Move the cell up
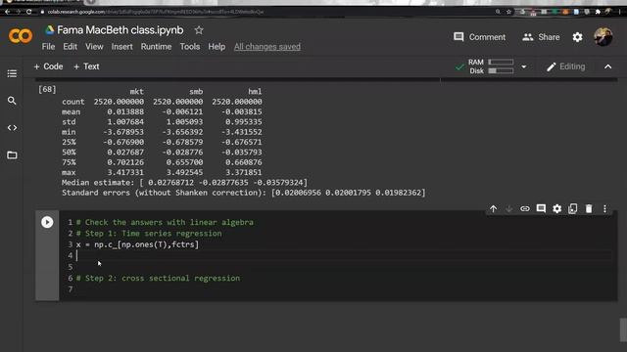This screenshot has width=627, height=352. tap(493, 208)
